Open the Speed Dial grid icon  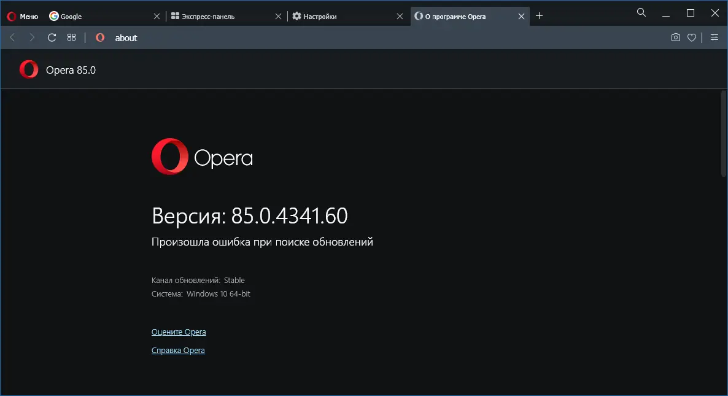[x=71, y=37]
